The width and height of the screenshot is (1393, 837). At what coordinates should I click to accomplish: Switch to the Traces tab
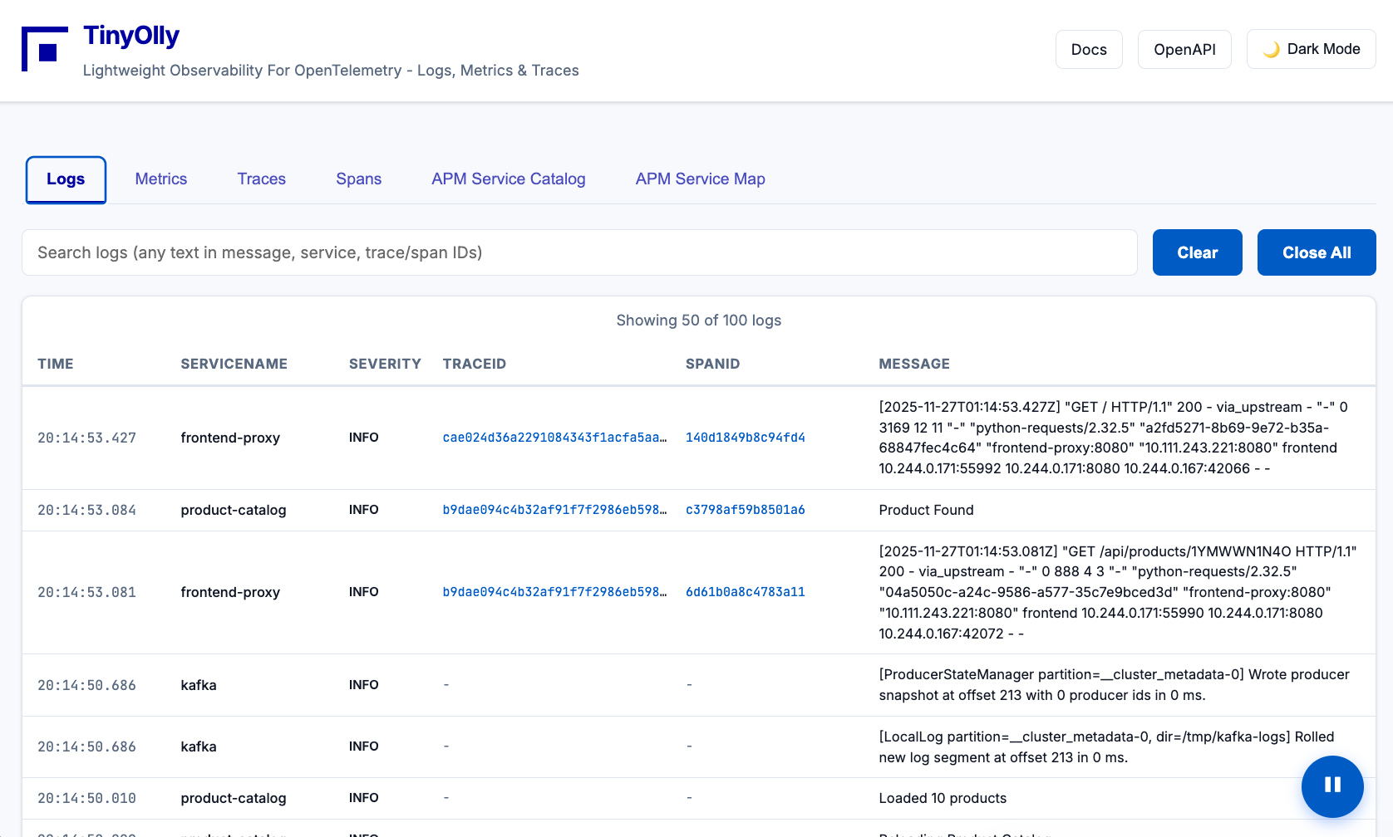tap(261, 179)
